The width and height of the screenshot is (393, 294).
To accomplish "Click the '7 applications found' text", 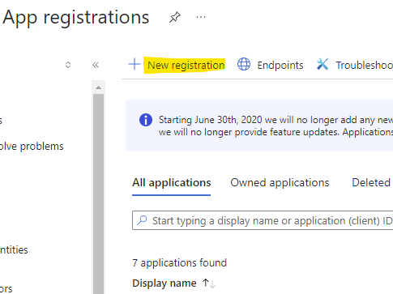I will pyautogui.click(x=179, y=262).
